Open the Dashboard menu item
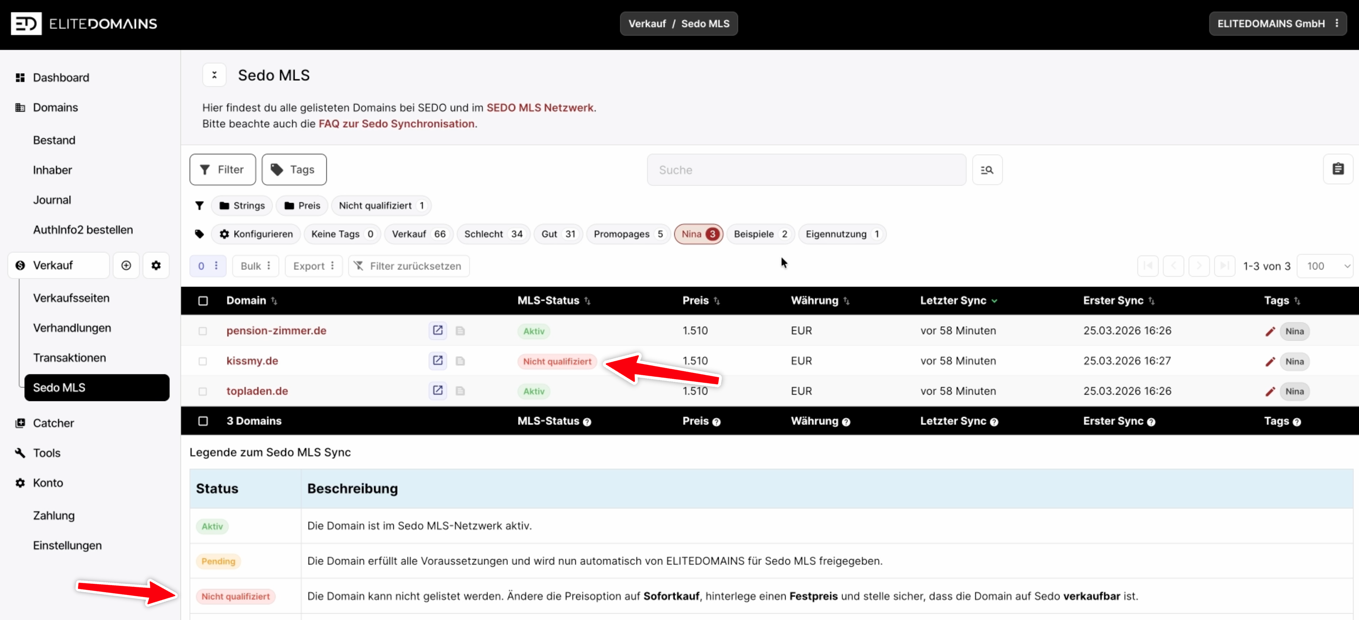This screenshot has height=620, width=1359. [61, 77]
